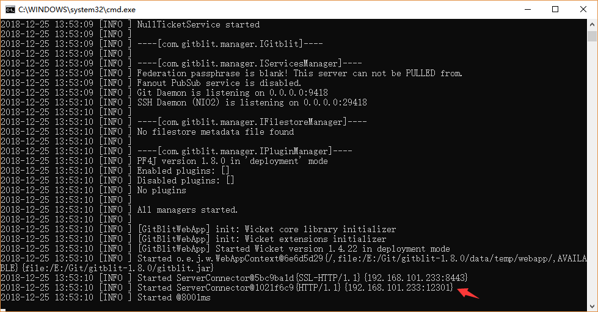Click the SSL-HTTP address 192.168.101.233:8443
Image resolution: width=598 pixels, height=312 pixels.
pyautogui.click(x=416, y=278)
